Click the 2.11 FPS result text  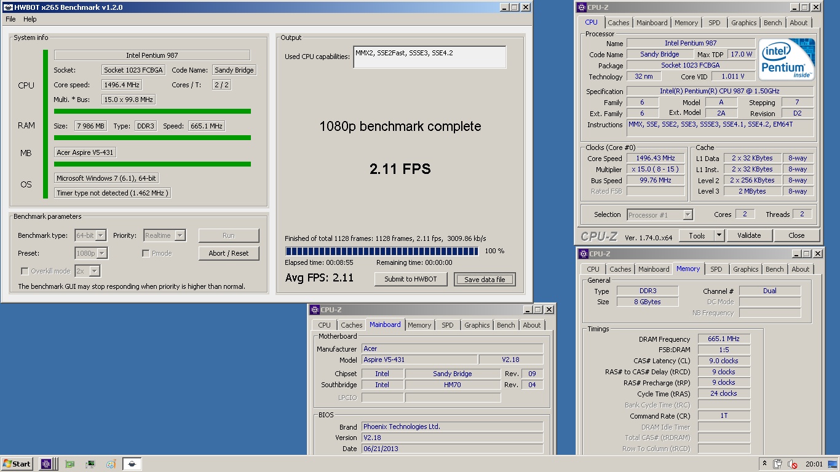click(x=400, y=168)
